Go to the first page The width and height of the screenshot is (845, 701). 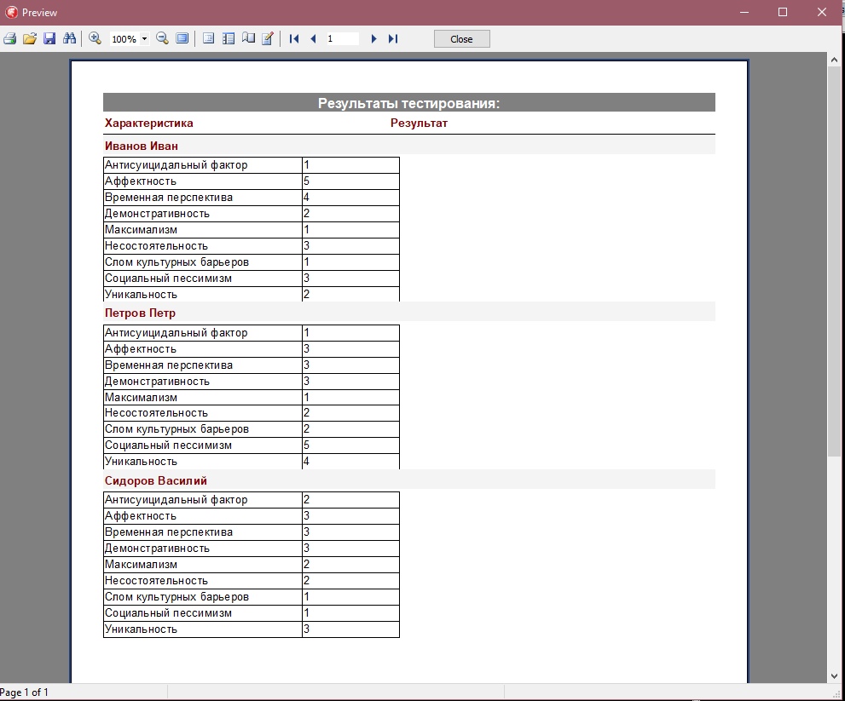[294, 39]
